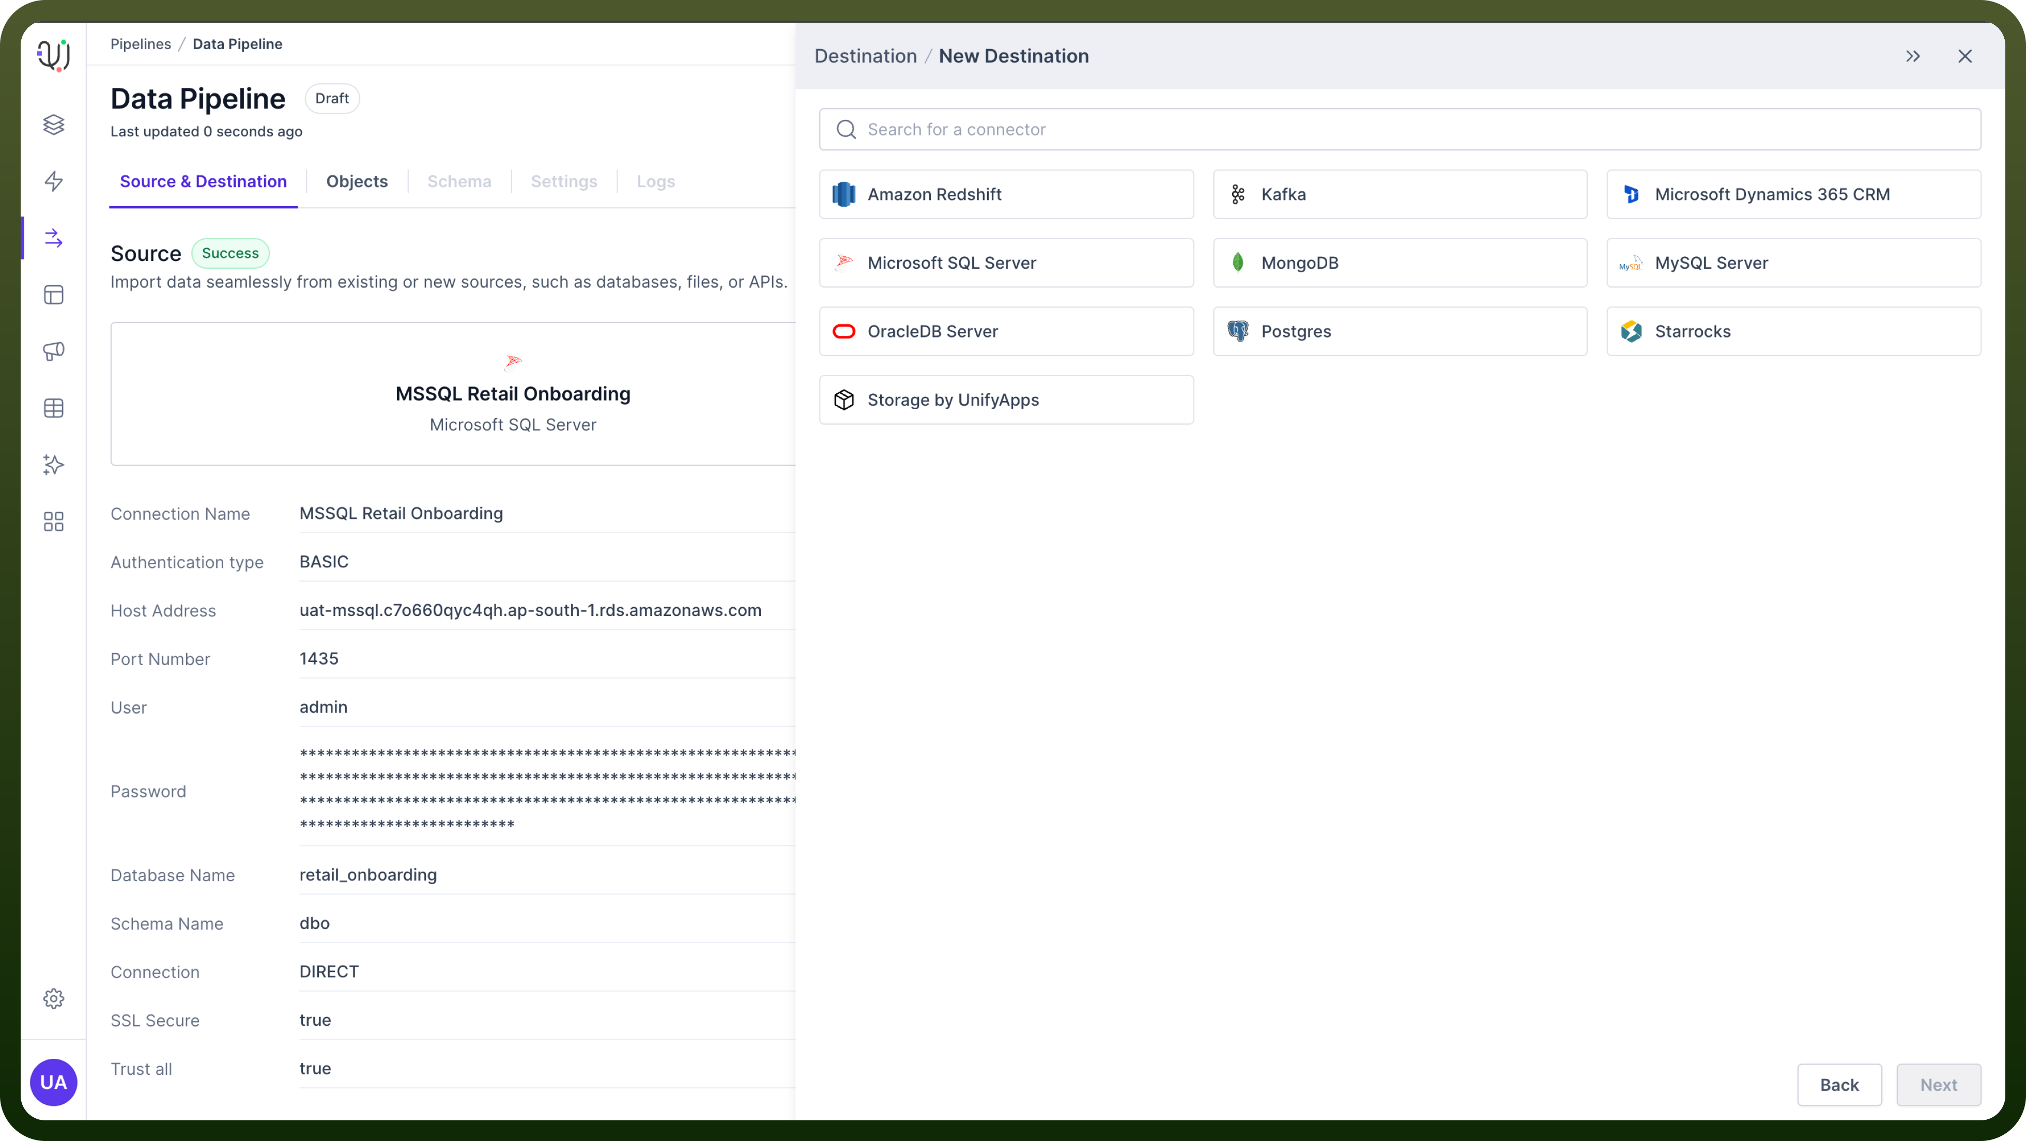Click the Data Pipeline breadcrumb
The height and width of the screenshot is (1141, 2026).
pos(238,44)
